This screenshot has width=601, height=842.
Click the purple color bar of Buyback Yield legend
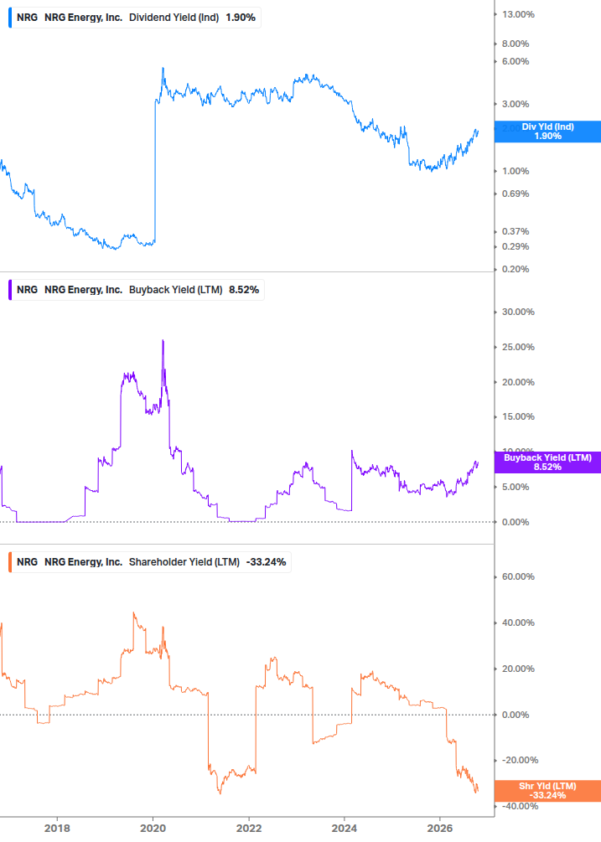tap(10, 289)
